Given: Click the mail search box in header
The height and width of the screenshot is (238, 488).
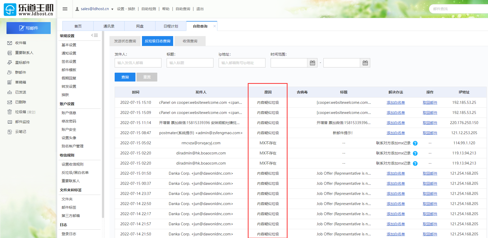Looking at the screenshot, I should pos(458,9).
